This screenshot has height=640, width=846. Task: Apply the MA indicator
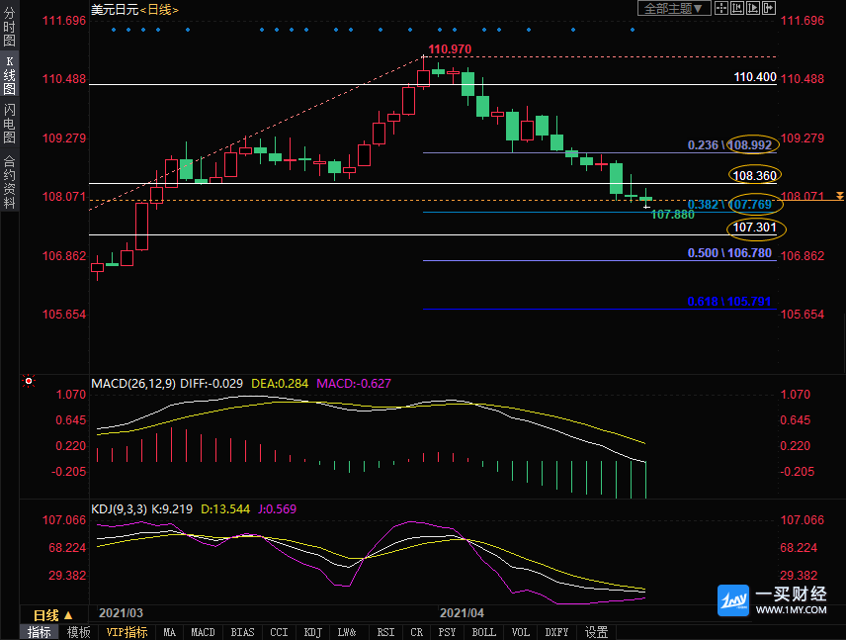click(x=169, y=632)
